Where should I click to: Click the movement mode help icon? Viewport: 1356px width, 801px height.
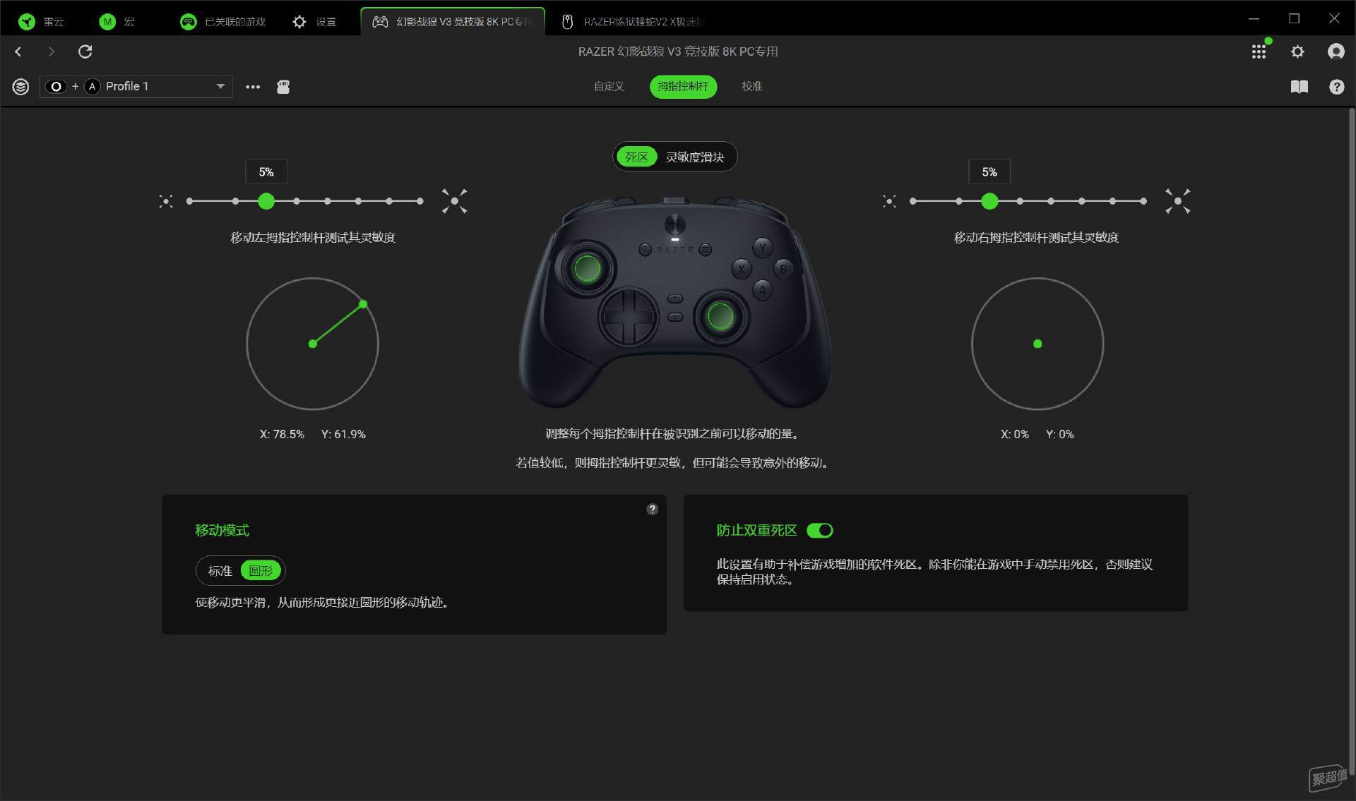point(652,509)
